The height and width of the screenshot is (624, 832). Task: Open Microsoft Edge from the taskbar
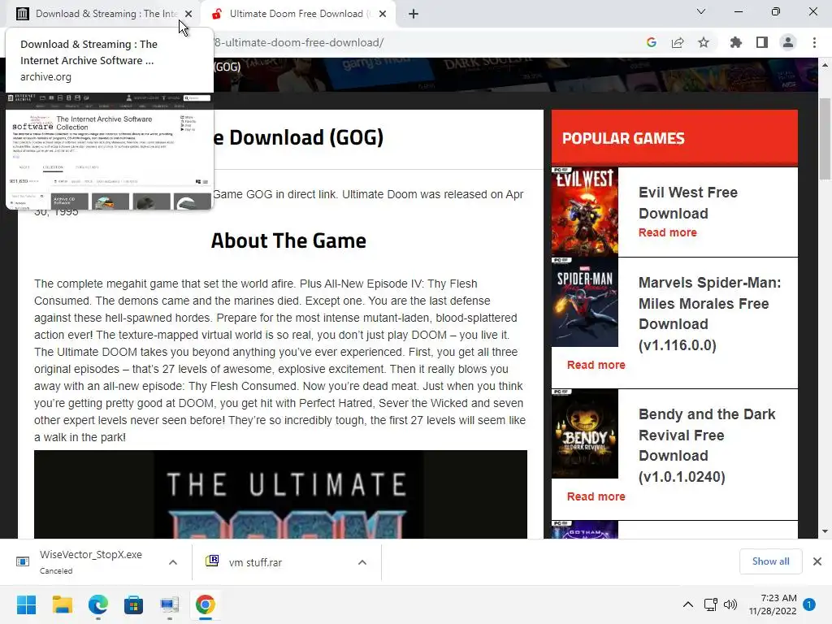tap(98, 604)
